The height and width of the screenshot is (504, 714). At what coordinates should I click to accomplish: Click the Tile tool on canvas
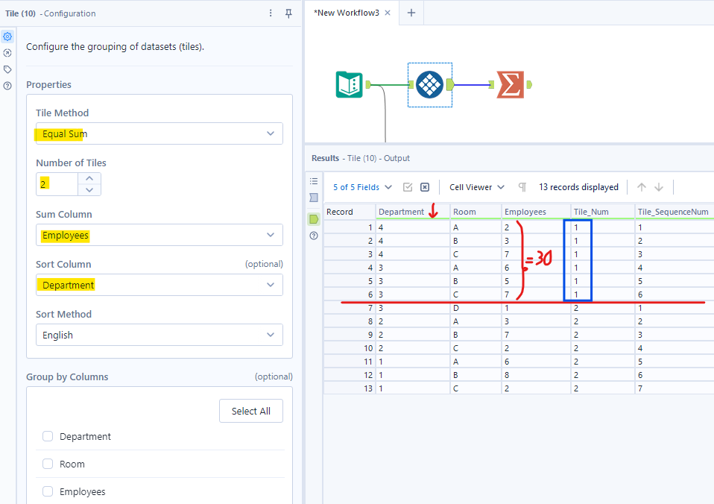pos(429,85)
